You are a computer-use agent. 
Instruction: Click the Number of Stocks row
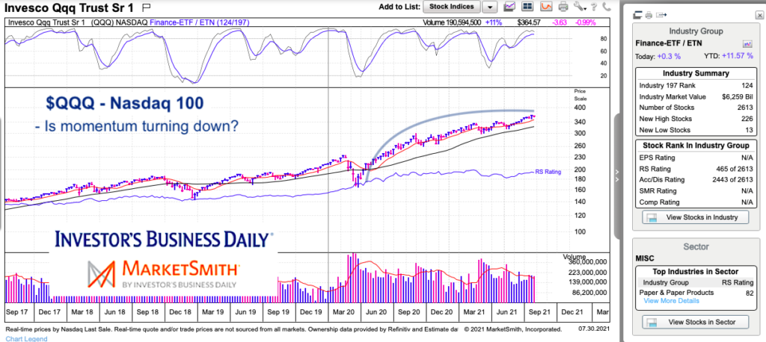click(x=695, y=108)
